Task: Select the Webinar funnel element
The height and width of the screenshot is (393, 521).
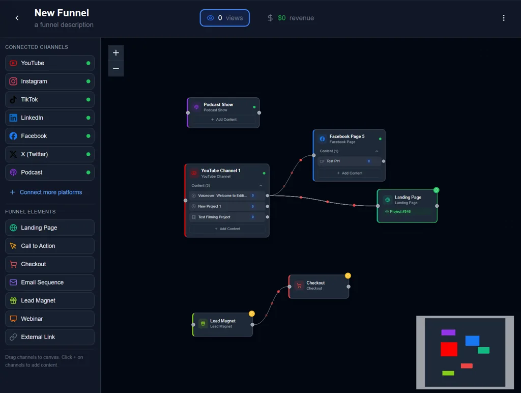Action: [49, 319]
